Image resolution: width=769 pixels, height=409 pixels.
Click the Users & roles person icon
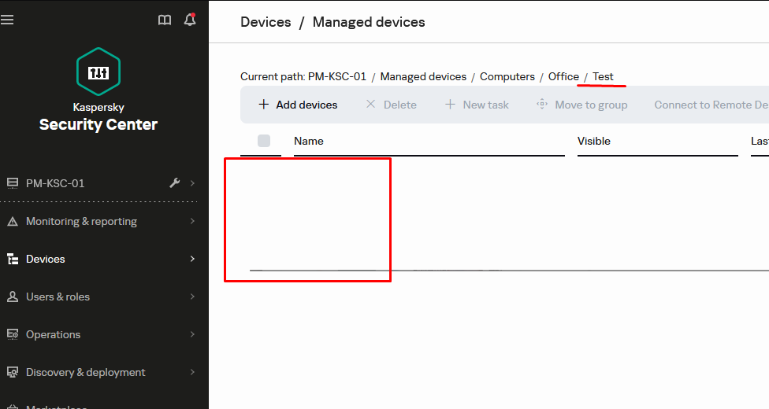[x=12, y=297]
